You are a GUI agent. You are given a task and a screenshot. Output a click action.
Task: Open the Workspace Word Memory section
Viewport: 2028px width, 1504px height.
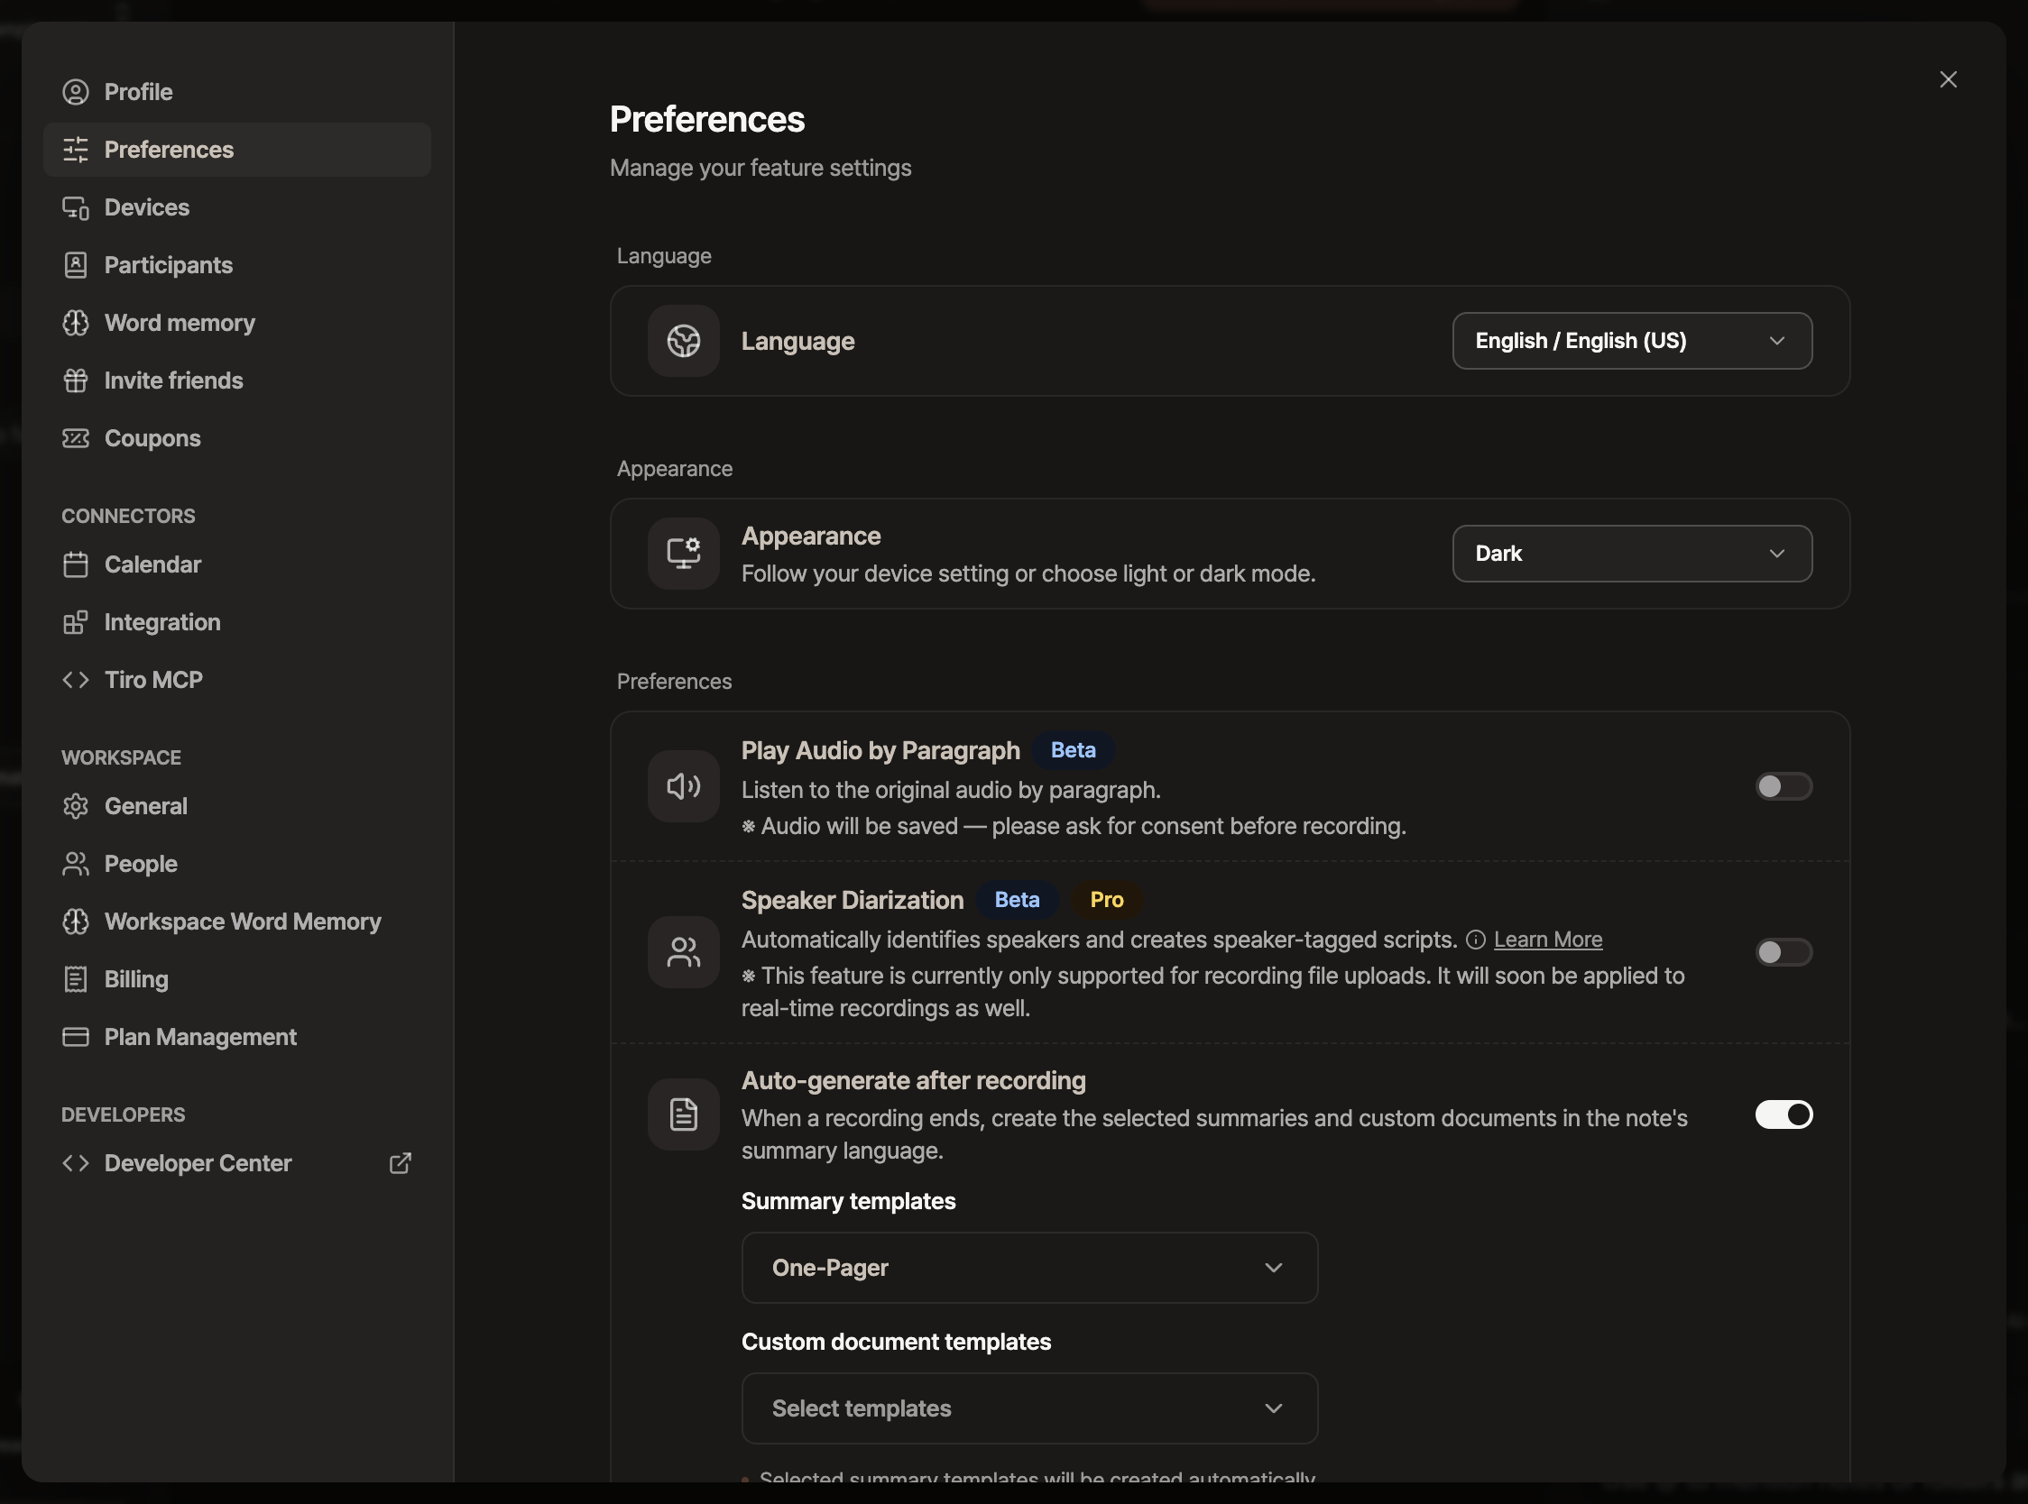click(236, 922)
